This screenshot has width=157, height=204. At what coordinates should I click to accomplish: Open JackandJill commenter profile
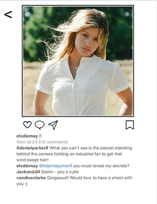tap(28, 172)
